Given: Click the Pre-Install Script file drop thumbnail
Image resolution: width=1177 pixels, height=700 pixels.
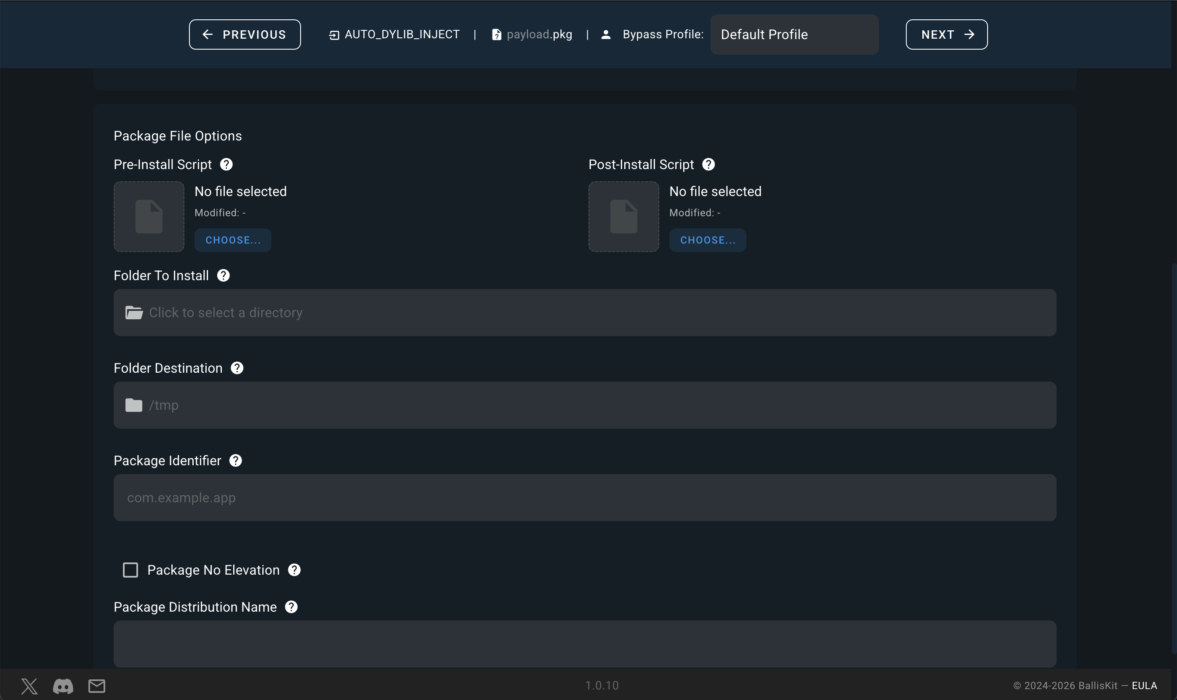Looking at the screenshot, I should 149,217.
